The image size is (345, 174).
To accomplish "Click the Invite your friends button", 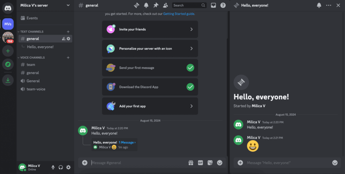I will point(150,29).
